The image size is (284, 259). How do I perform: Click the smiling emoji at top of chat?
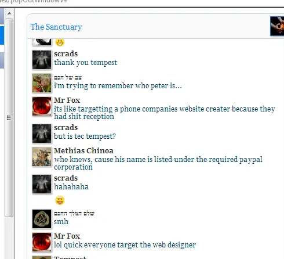tap(60, 42)
